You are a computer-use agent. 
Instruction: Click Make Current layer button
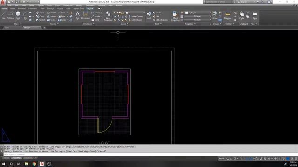(x=135, y=17)
